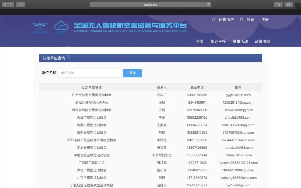301x188 pixels.
Task: Open the info tooltip beside 认定单位查询
Action: coord(69,58)
